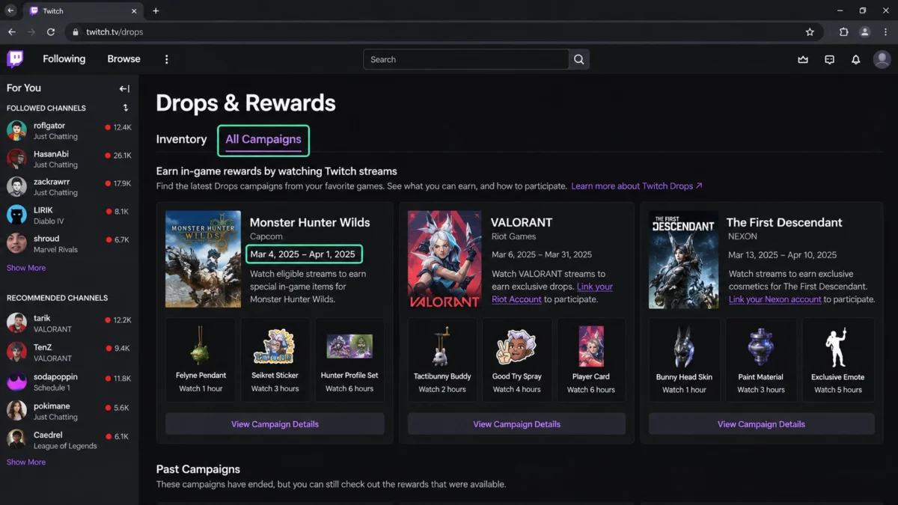Show more recommended channels
898x505 pixels.
[x=26, y=462]
